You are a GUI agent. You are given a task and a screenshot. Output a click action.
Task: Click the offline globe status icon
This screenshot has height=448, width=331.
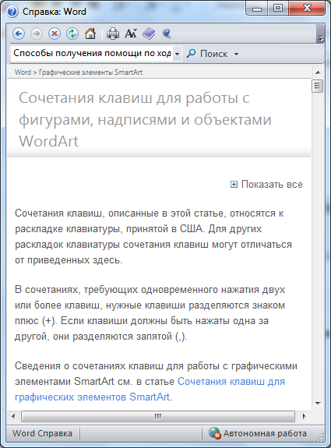[215, 433]
